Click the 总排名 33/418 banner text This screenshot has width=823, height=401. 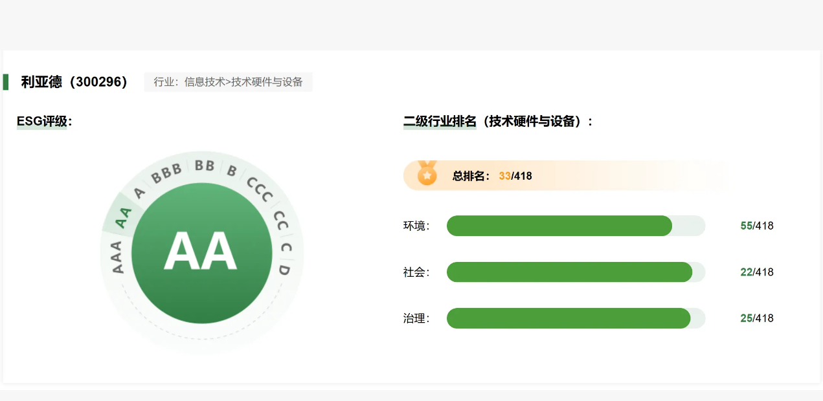tap(492, 176)
